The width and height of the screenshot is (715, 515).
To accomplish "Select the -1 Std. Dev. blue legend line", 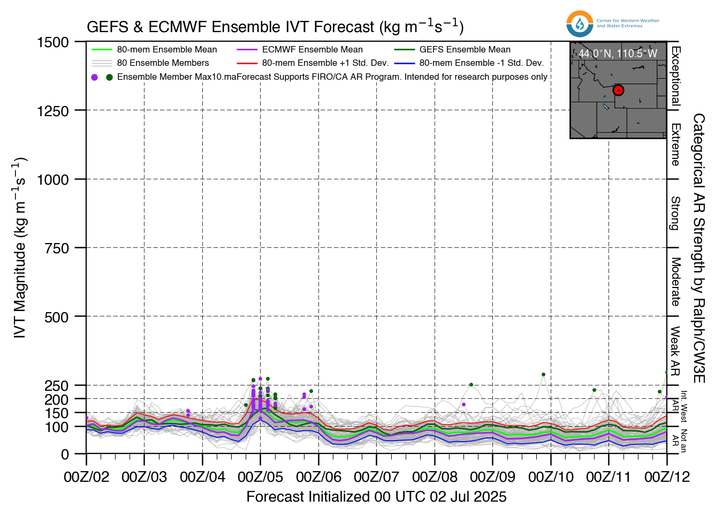I will pyautogui.click(x=404, y=63).
